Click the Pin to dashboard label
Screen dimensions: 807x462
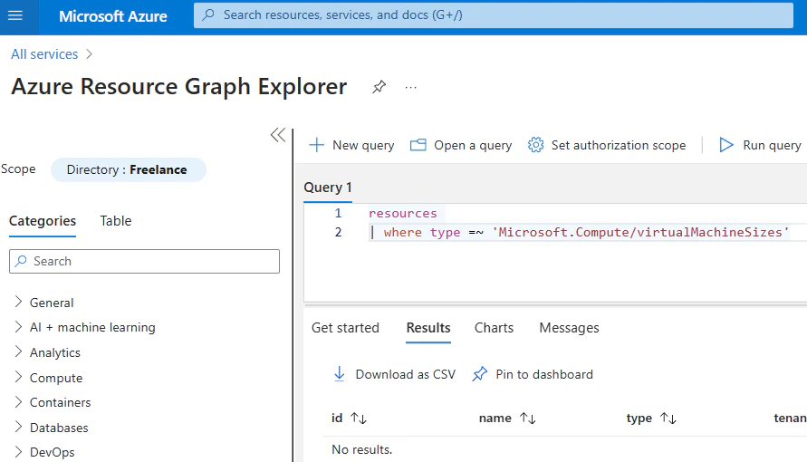[x=544, y=374]
